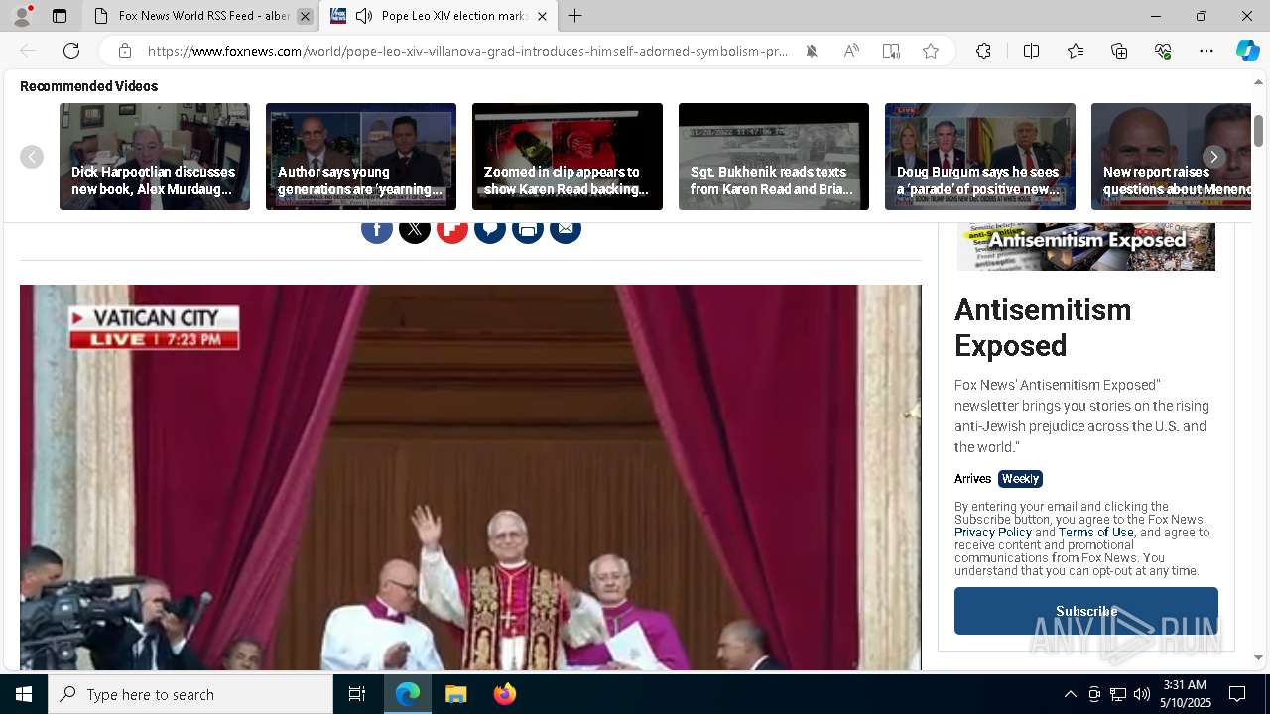The image size is (1270, 714).
Task: Open Favorites list
Action: tap(1076, 51)
